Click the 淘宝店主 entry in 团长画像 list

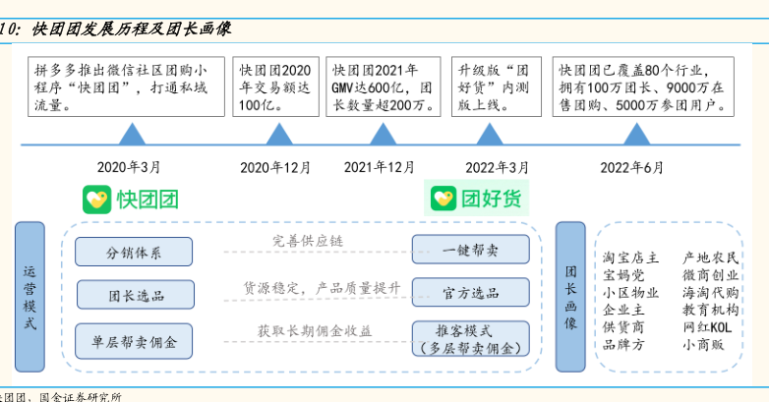[x=630, y=258]
